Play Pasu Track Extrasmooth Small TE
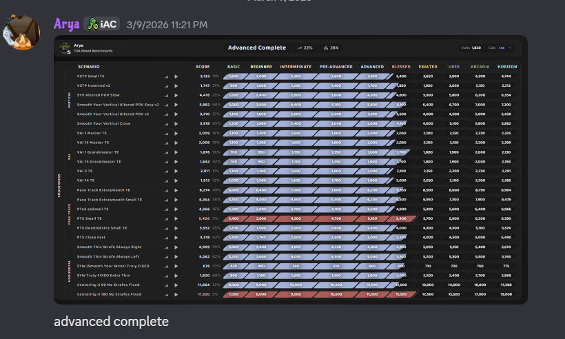This screenshot has width=565, height=339. (176, 200)
